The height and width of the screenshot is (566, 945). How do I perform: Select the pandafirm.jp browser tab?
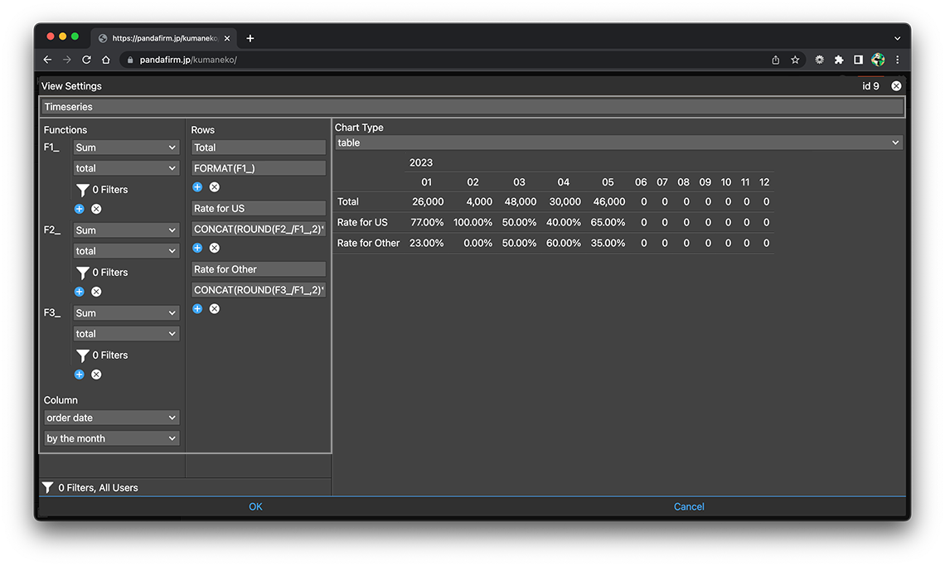[x=162, y=38]
